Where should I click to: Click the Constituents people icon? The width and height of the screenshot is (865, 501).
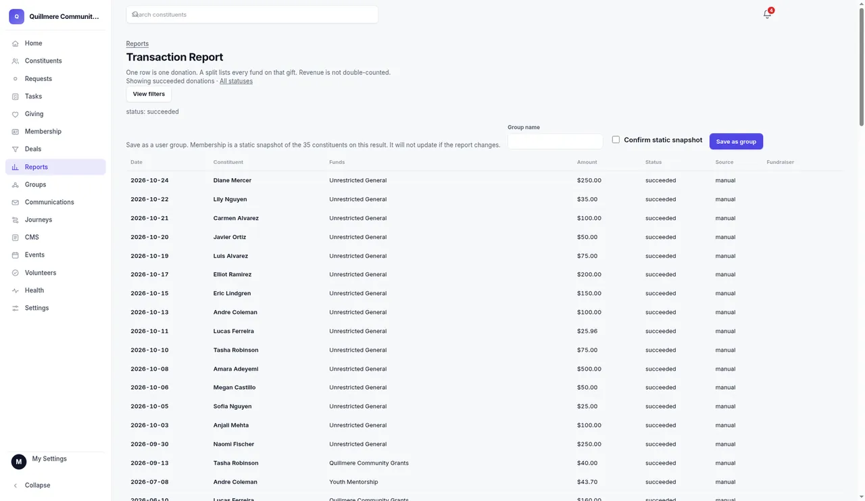pyautogui.click(x=16, y=61)
